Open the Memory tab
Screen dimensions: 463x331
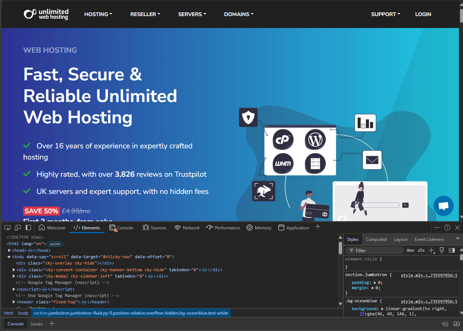click(259, 228)
